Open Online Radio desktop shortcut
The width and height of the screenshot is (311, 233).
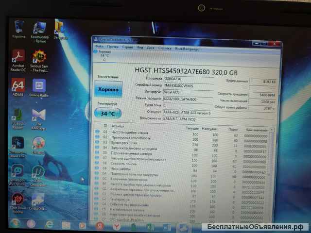[x=39, y=87]
